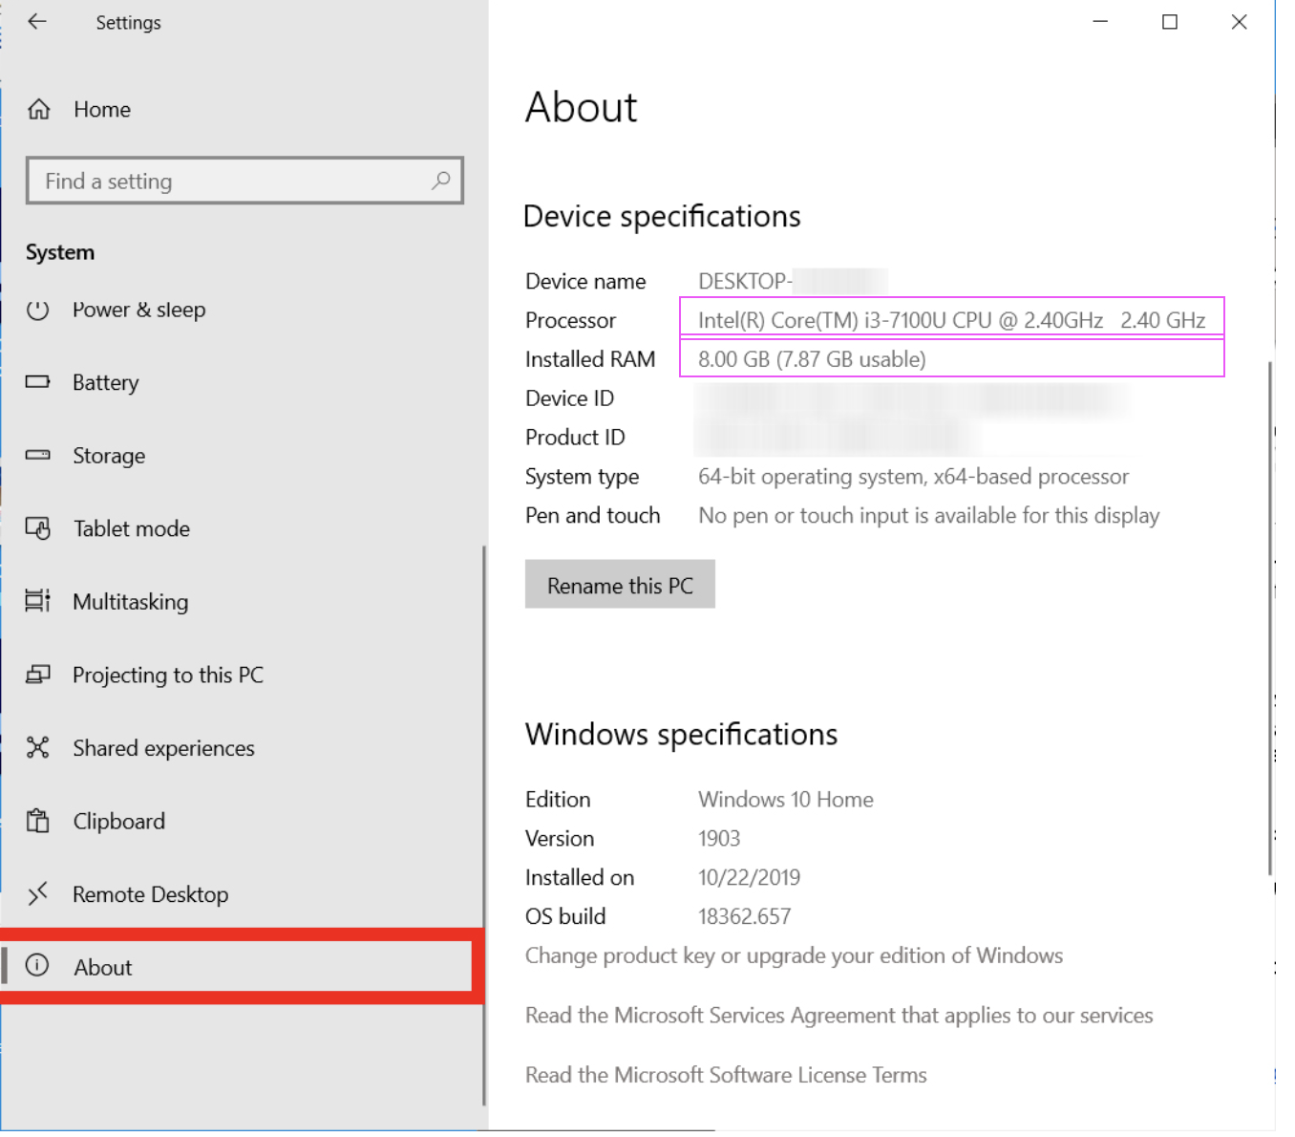The width and height of the screenshot is (1295, 1137).
Task: Click the Power & sleep icon
Action: click(x=37, y=310)
